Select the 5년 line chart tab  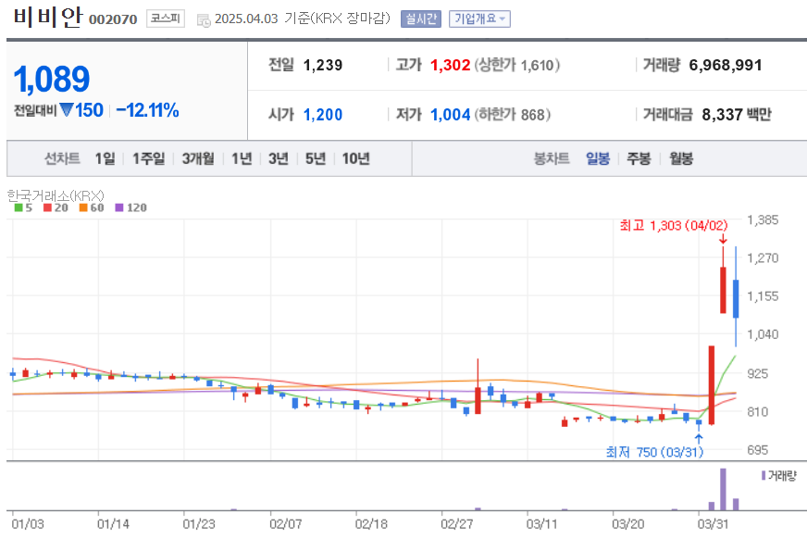point(316,158)
